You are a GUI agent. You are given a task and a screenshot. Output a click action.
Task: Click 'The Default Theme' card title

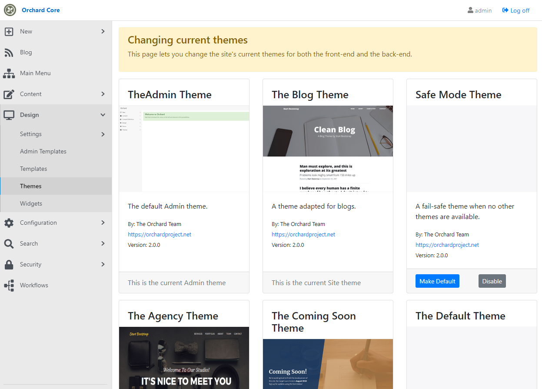point(460,316)
